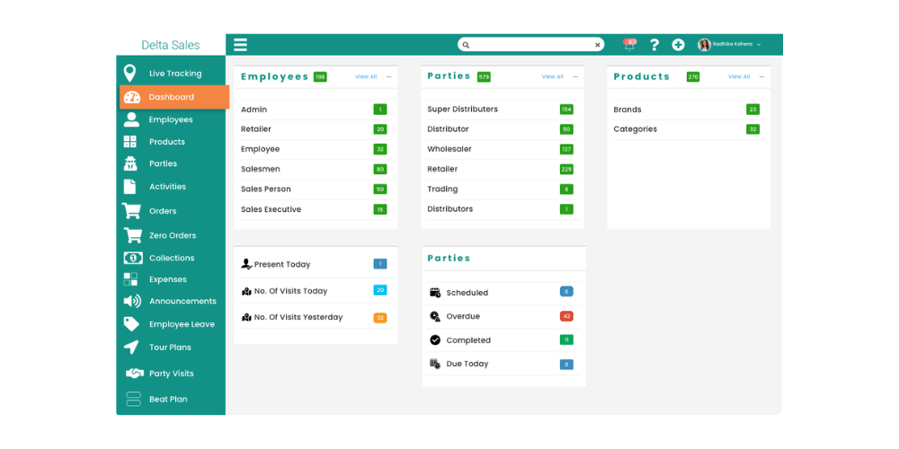Click View All in Products card

click(739, 76)
